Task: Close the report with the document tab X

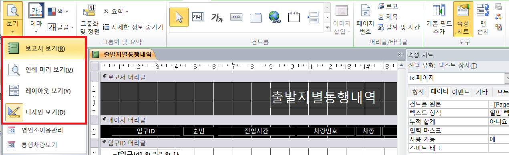Action: pos(400,54)
